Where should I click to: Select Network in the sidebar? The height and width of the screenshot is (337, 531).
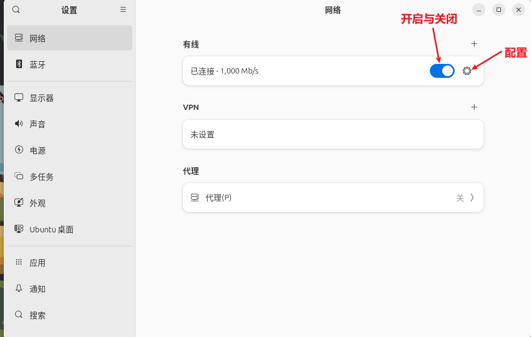point(69,38)
